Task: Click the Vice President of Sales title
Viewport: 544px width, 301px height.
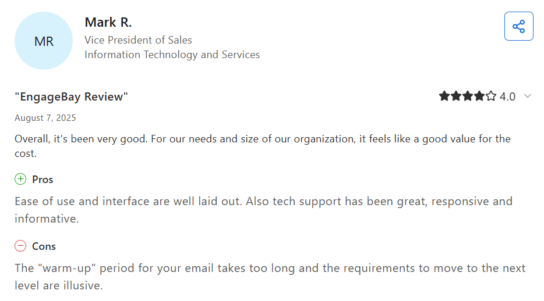Action: [x=138, y=40]
